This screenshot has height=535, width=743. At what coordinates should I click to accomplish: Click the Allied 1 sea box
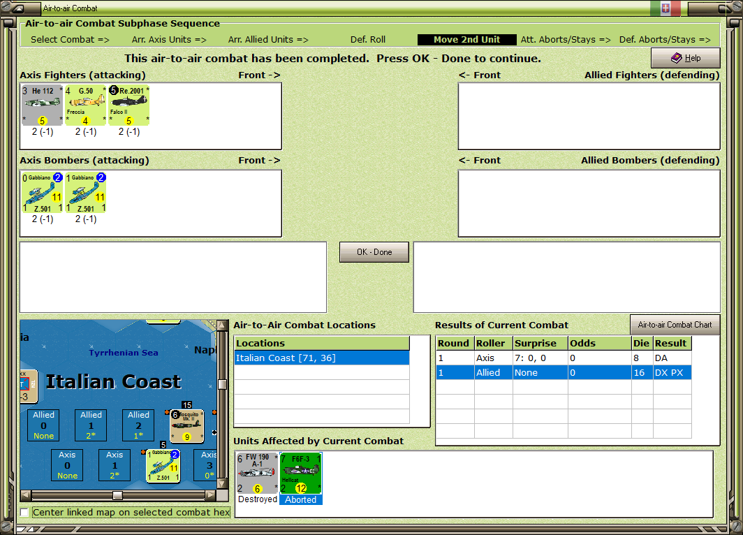pyautogui.click(x=91, y=425)
